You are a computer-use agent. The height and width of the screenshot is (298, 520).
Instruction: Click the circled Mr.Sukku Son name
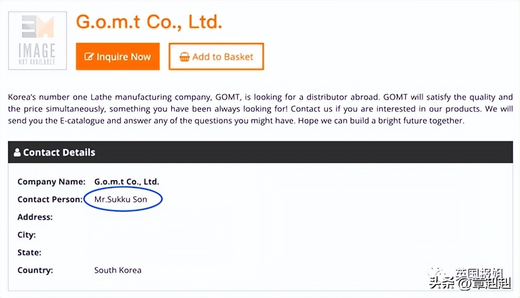[121, 199]
